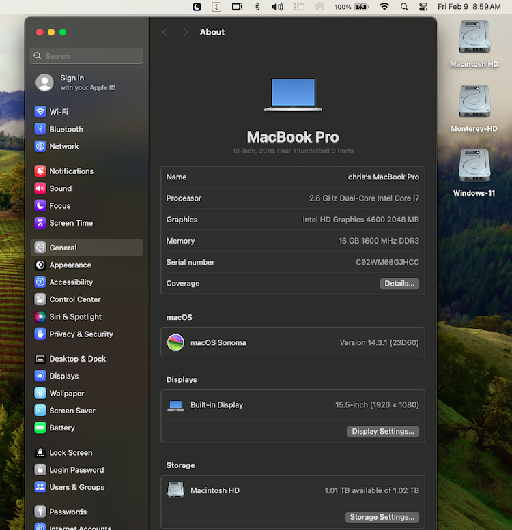Image resolution: width=512 pixels, height=530 pixels.
Task: Select Windows-11 desktop drive icon
Action: (x=474, y=166)
